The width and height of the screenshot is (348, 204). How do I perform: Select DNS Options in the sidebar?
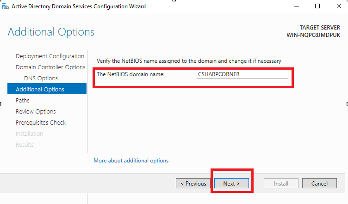[x=41, y=78]
